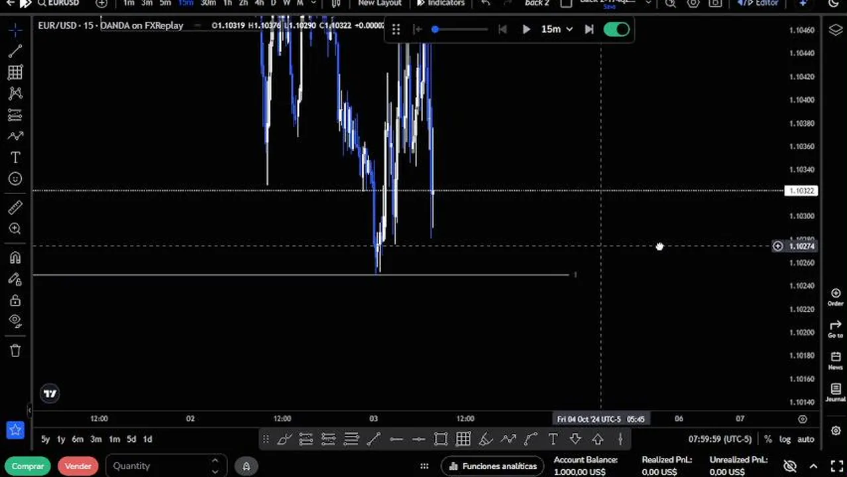
Task: Open the emoji and icons tool
Action: (x=15, y=179)
